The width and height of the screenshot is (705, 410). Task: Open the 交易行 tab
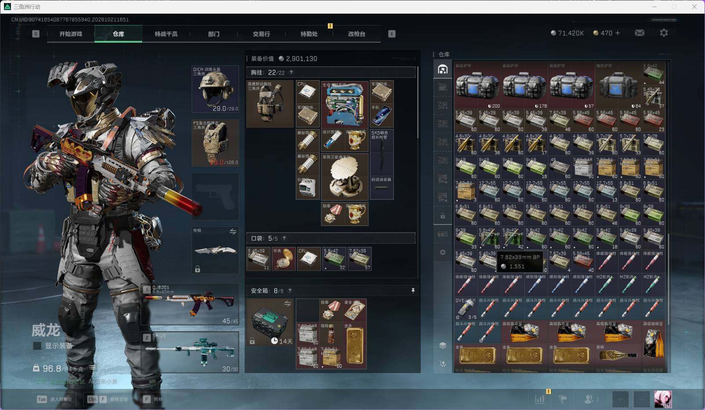[261, 34]
